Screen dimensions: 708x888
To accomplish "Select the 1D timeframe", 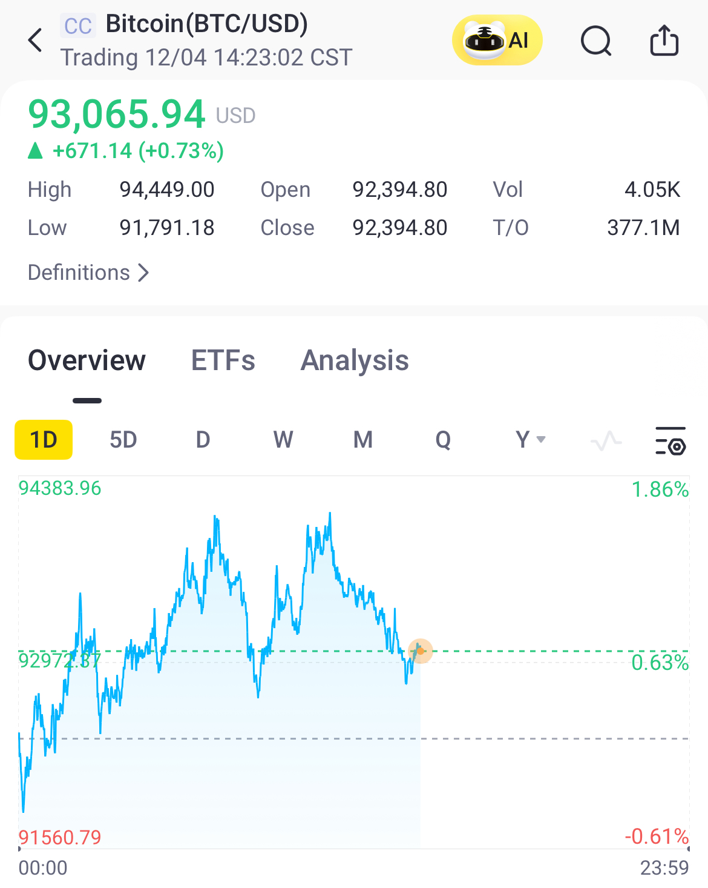I will pos(44,440).
